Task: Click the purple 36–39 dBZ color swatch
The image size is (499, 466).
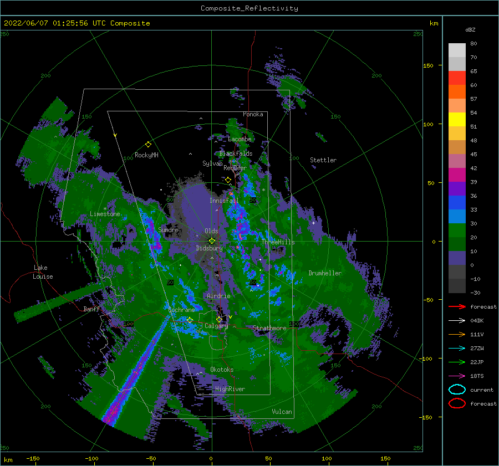Action: [x=457, y=189]
